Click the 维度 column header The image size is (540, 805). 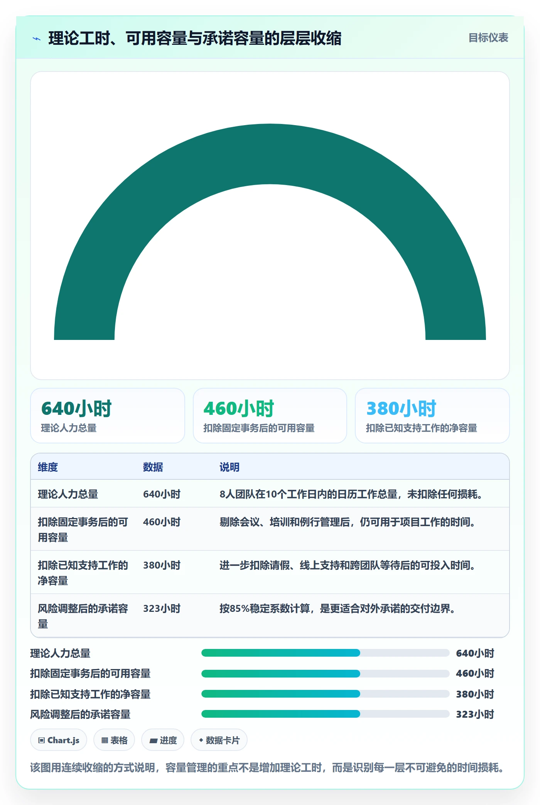tap(48, 467)
